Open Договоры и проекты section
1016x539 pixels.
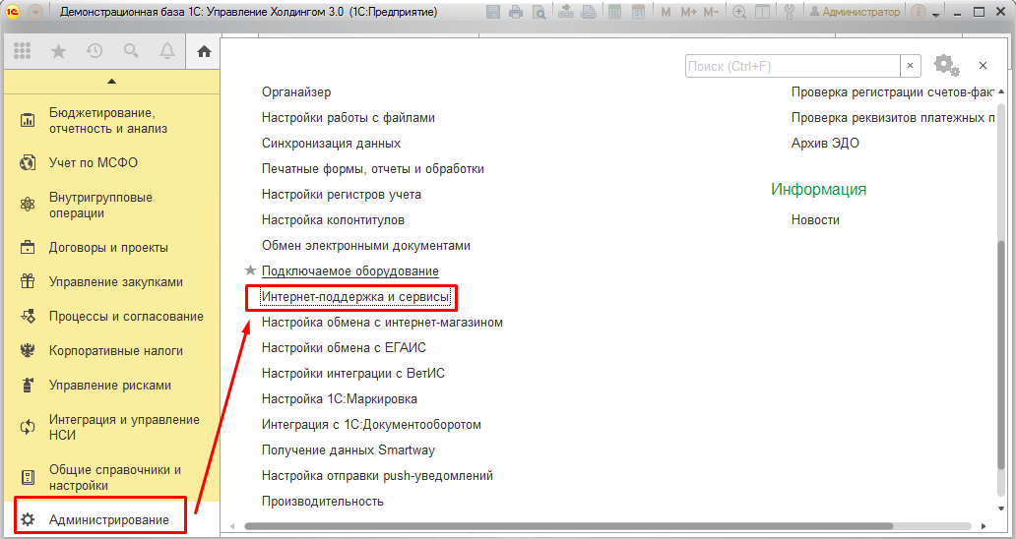(x=111, y=247)
